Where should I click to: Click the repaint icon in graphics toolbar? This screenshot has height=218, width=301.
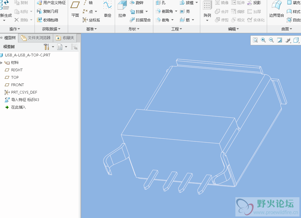tap(280, 40)
